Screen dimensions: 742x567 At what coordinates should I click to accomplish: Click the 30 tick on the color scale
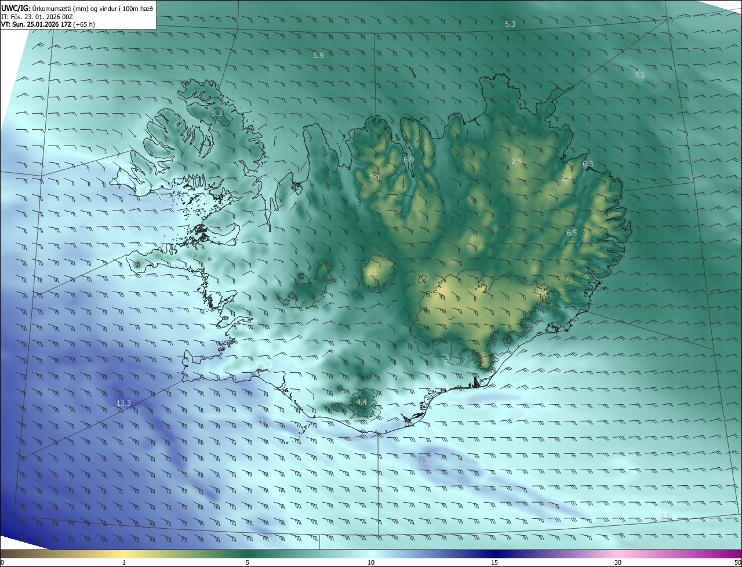(618, 562)
